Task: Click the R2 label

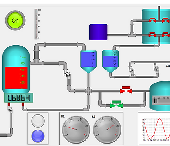Action: pos(63,116)
